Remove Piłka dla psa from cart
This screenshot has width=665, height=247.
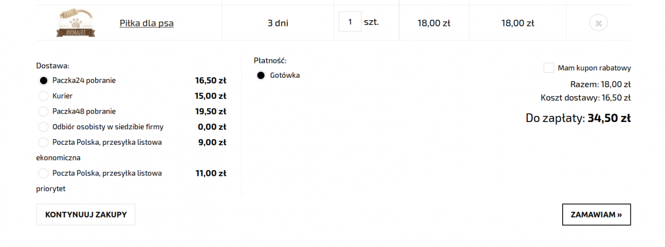(x=598, y=23)
